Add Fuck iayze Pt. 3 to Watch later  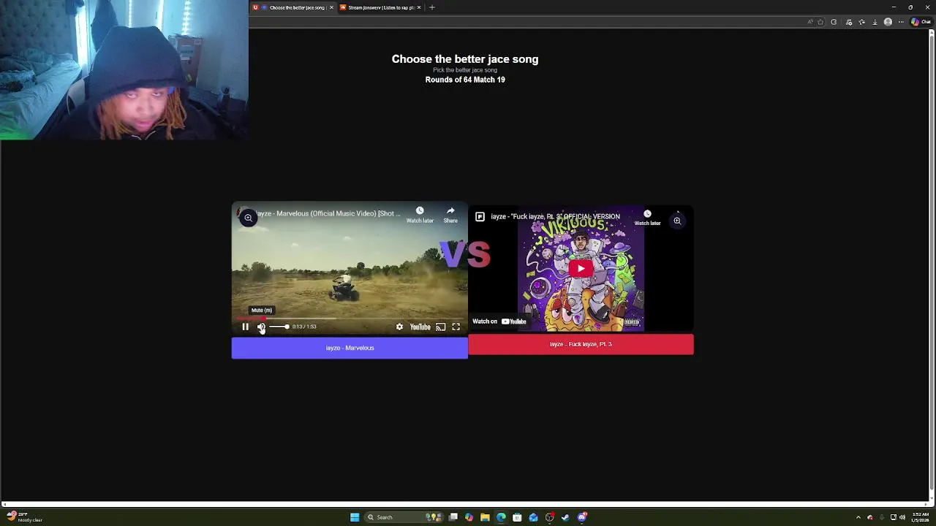647,218
